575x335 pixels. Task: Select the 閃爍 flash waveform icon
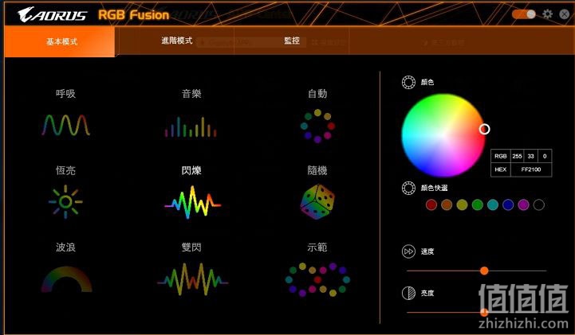point(192,202)
